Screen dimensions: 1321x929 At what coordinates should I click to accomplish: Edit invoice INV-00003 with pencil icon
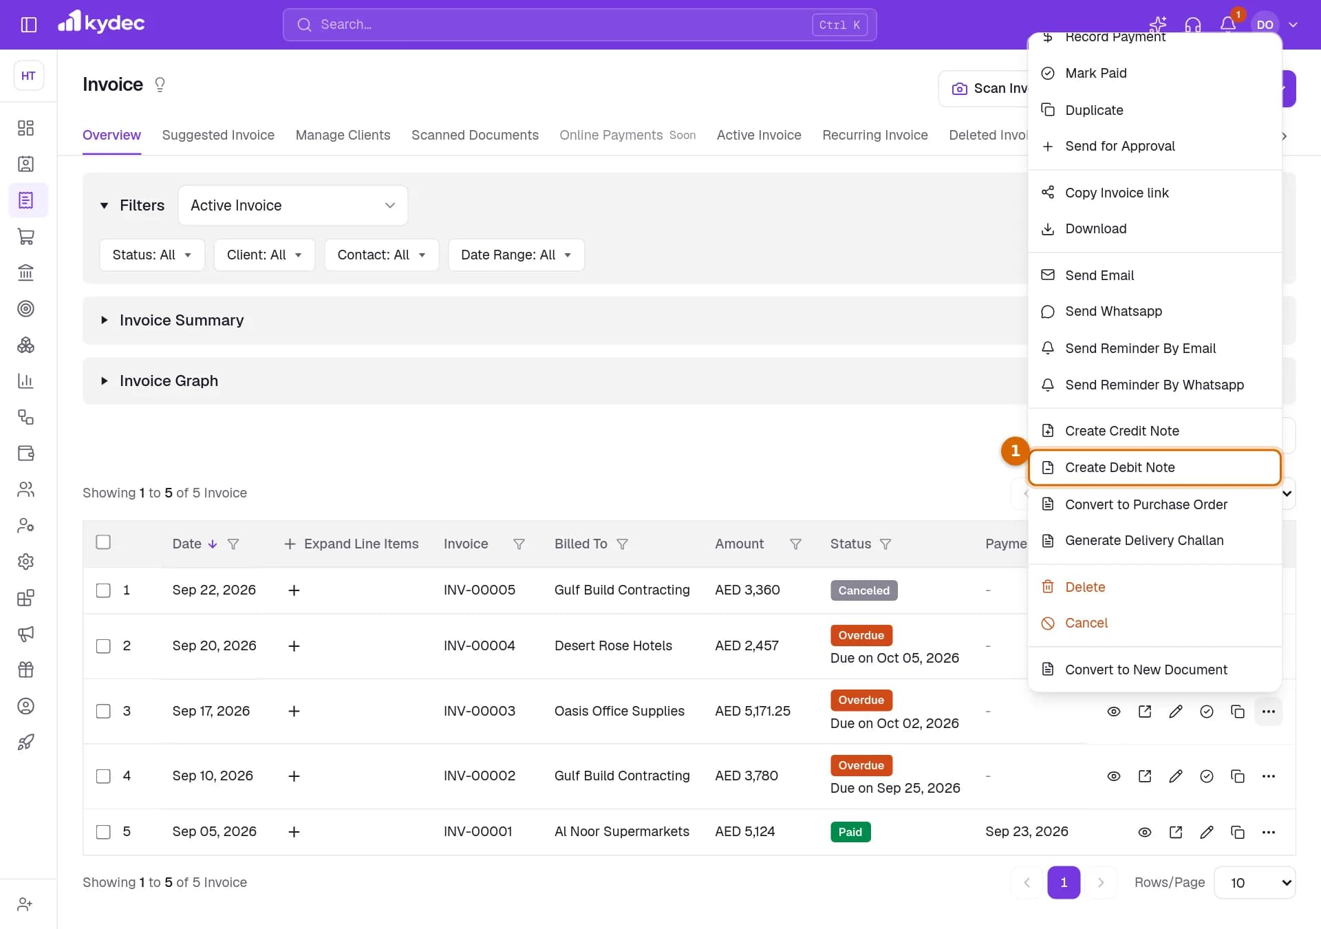[1176, 712]
